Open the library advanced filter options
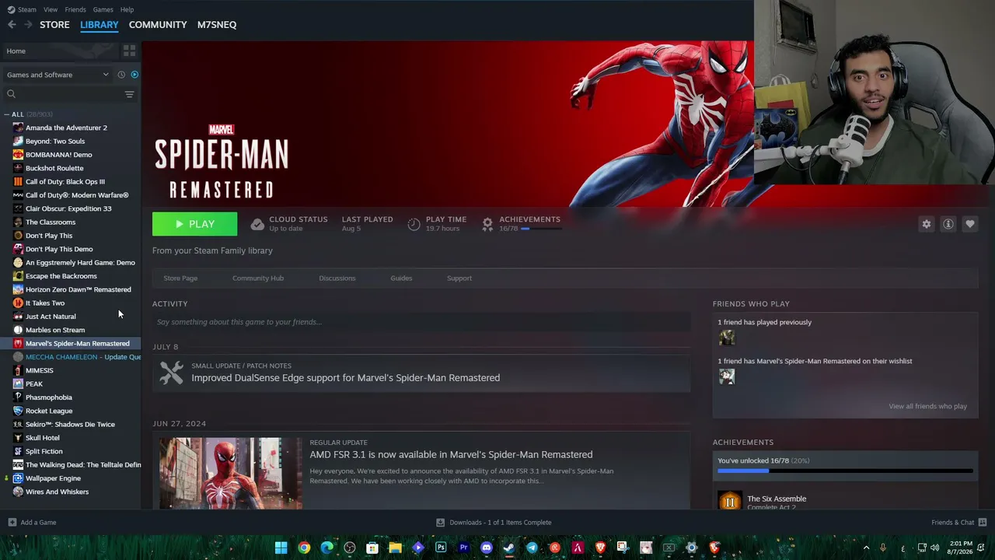The height and width of the screenshot is (560, 995). point(129,94)
